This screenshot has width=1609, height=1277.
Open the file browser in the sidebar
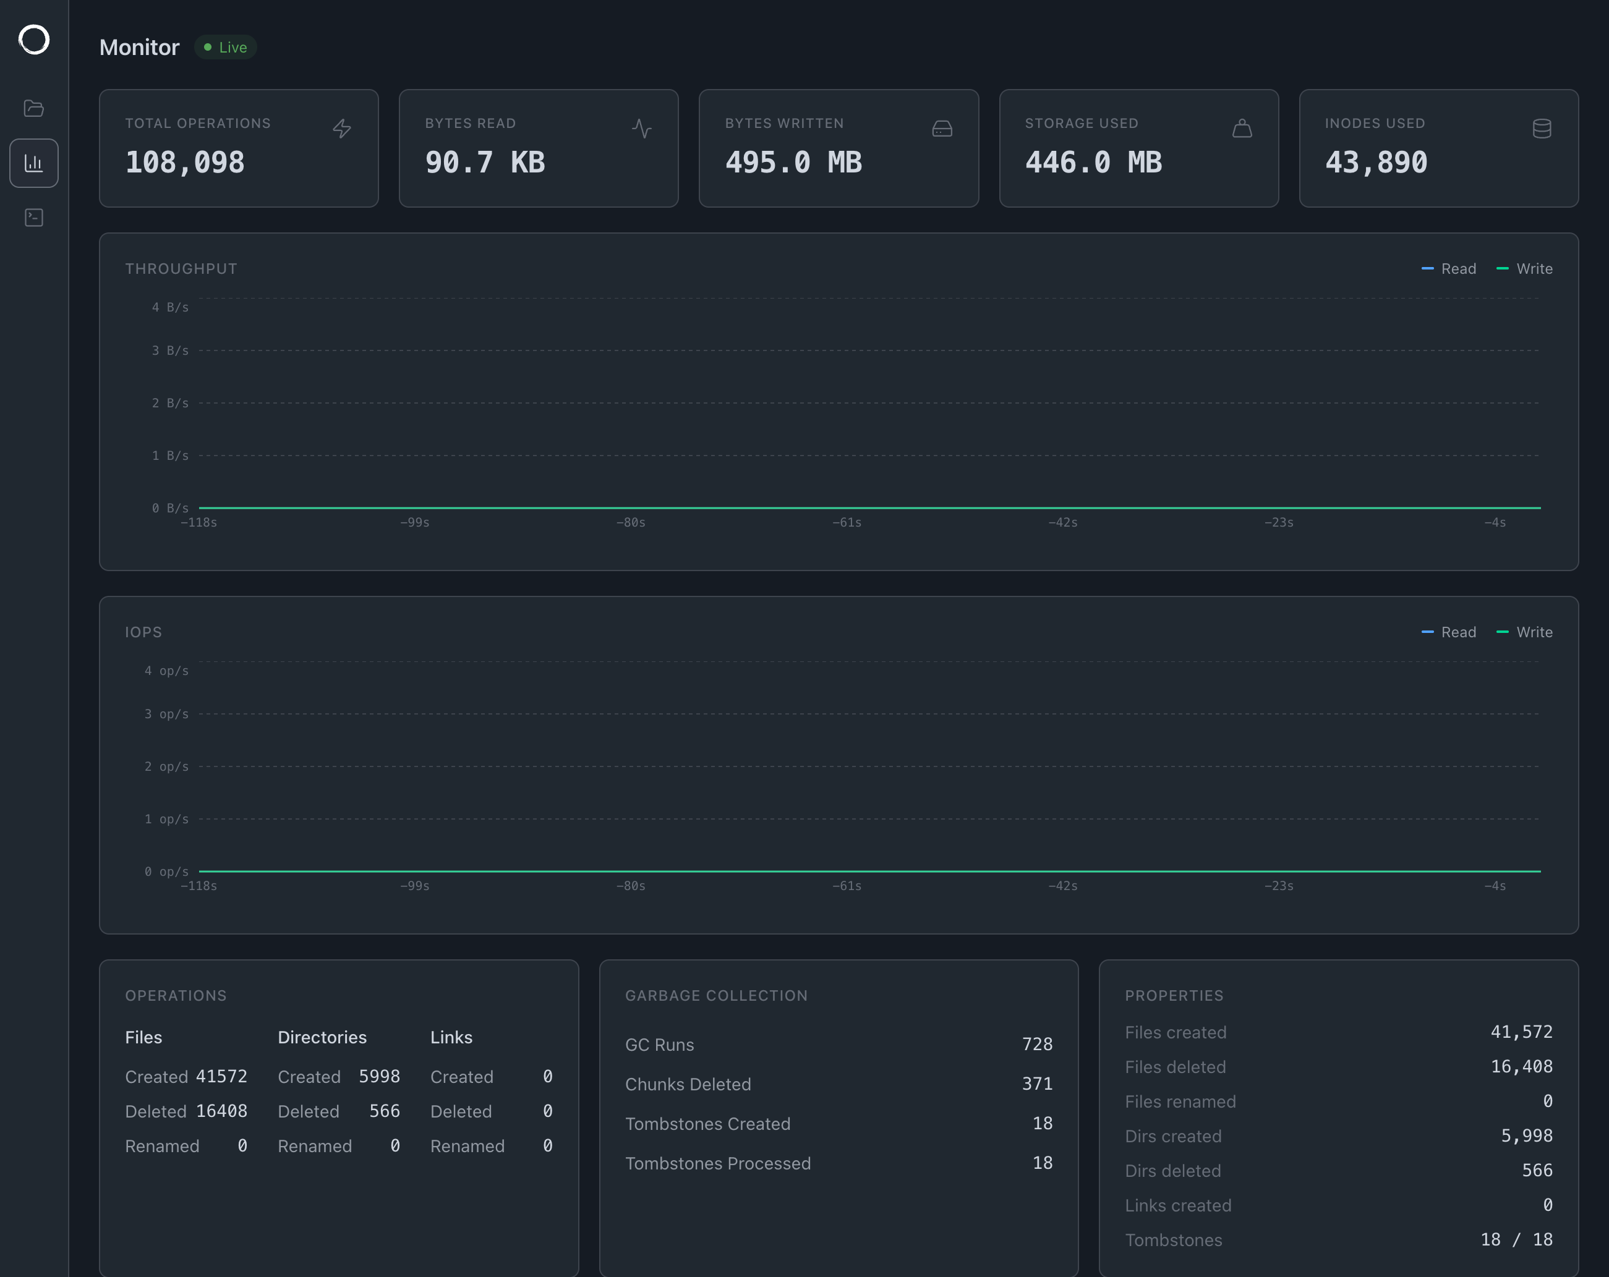[x=33, y=108]
